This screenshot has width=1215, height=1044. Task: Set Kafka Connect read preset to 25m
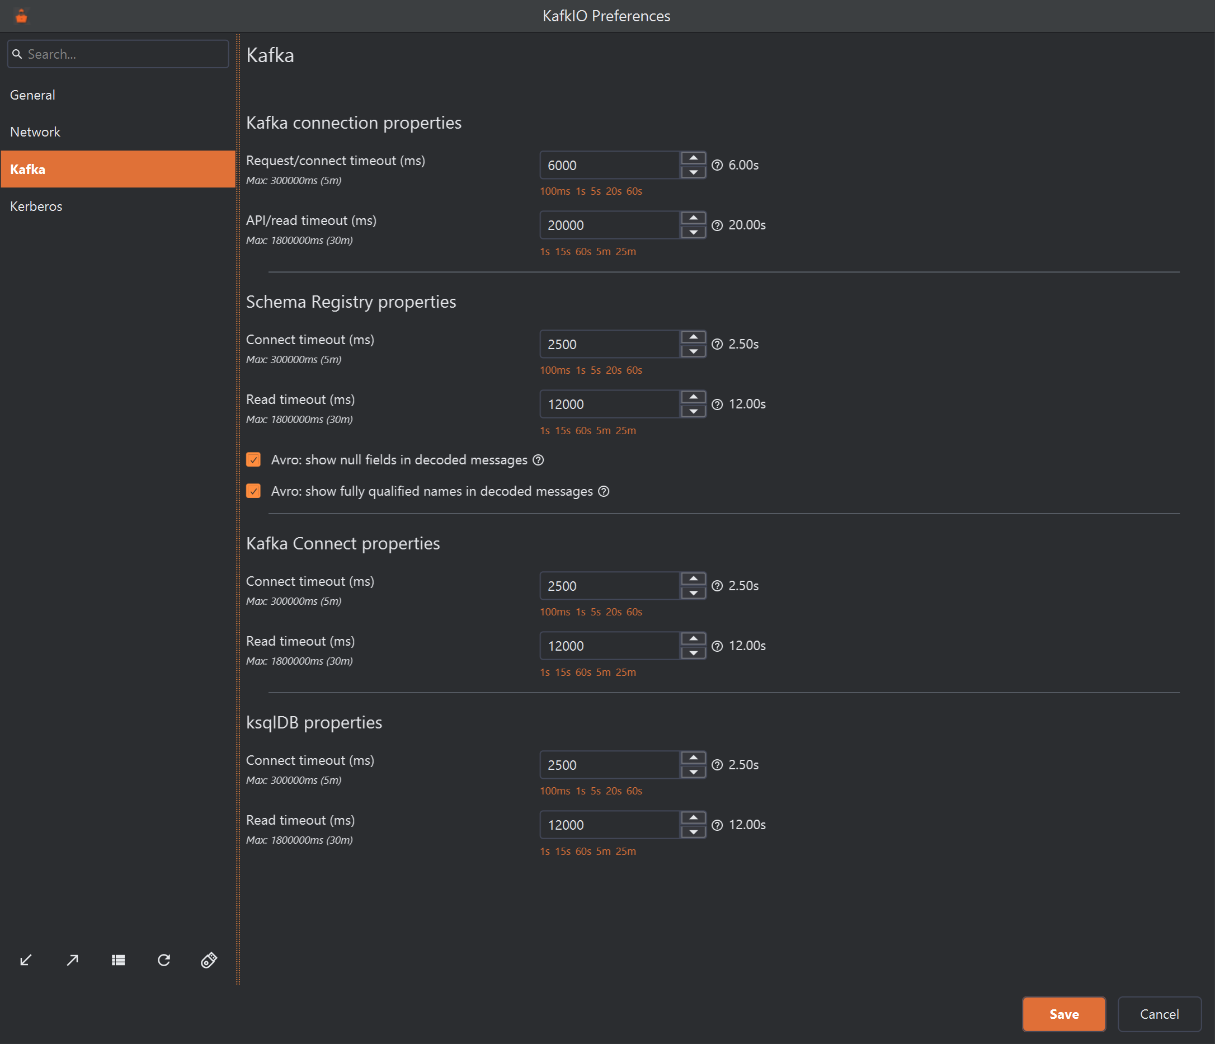click(625, 672)
